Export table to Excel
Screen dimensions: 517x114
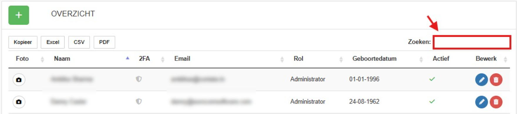[53, 42]
